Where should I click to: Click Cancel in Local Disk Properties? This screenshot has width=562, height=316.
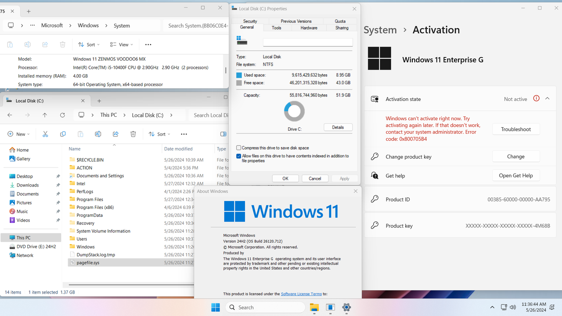click(x=315, y=179)
